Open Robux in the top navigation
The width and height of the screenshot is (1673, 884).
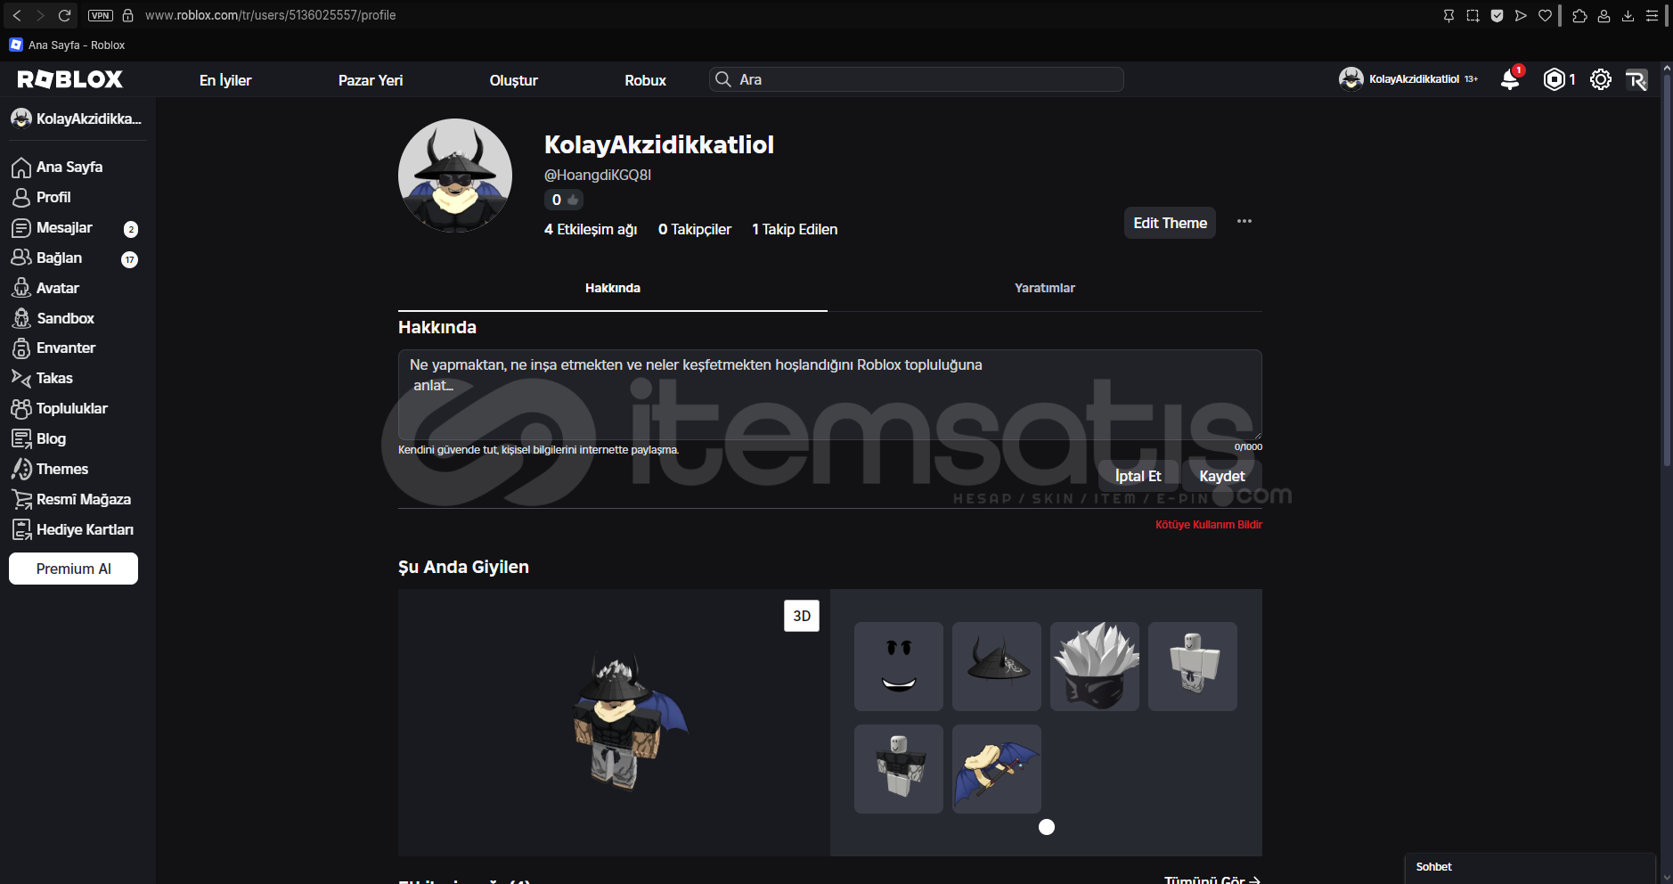[646, 80]
